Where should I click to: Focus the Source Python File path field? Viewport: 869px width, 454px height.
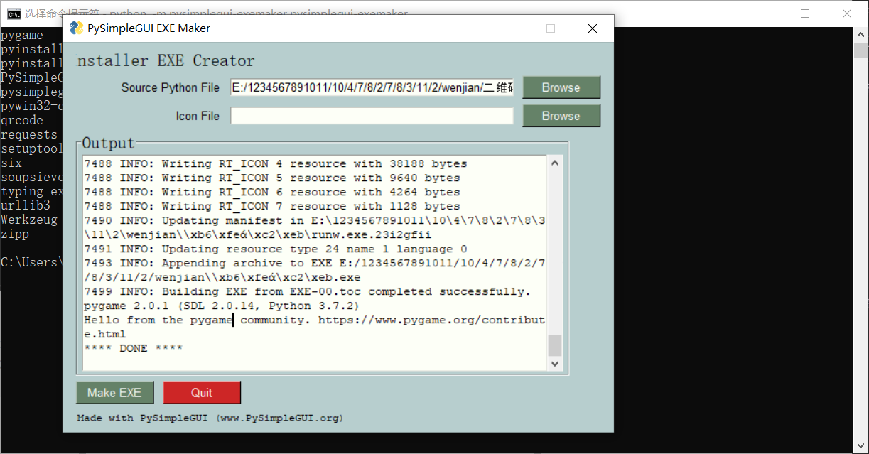tap(372, 87)
